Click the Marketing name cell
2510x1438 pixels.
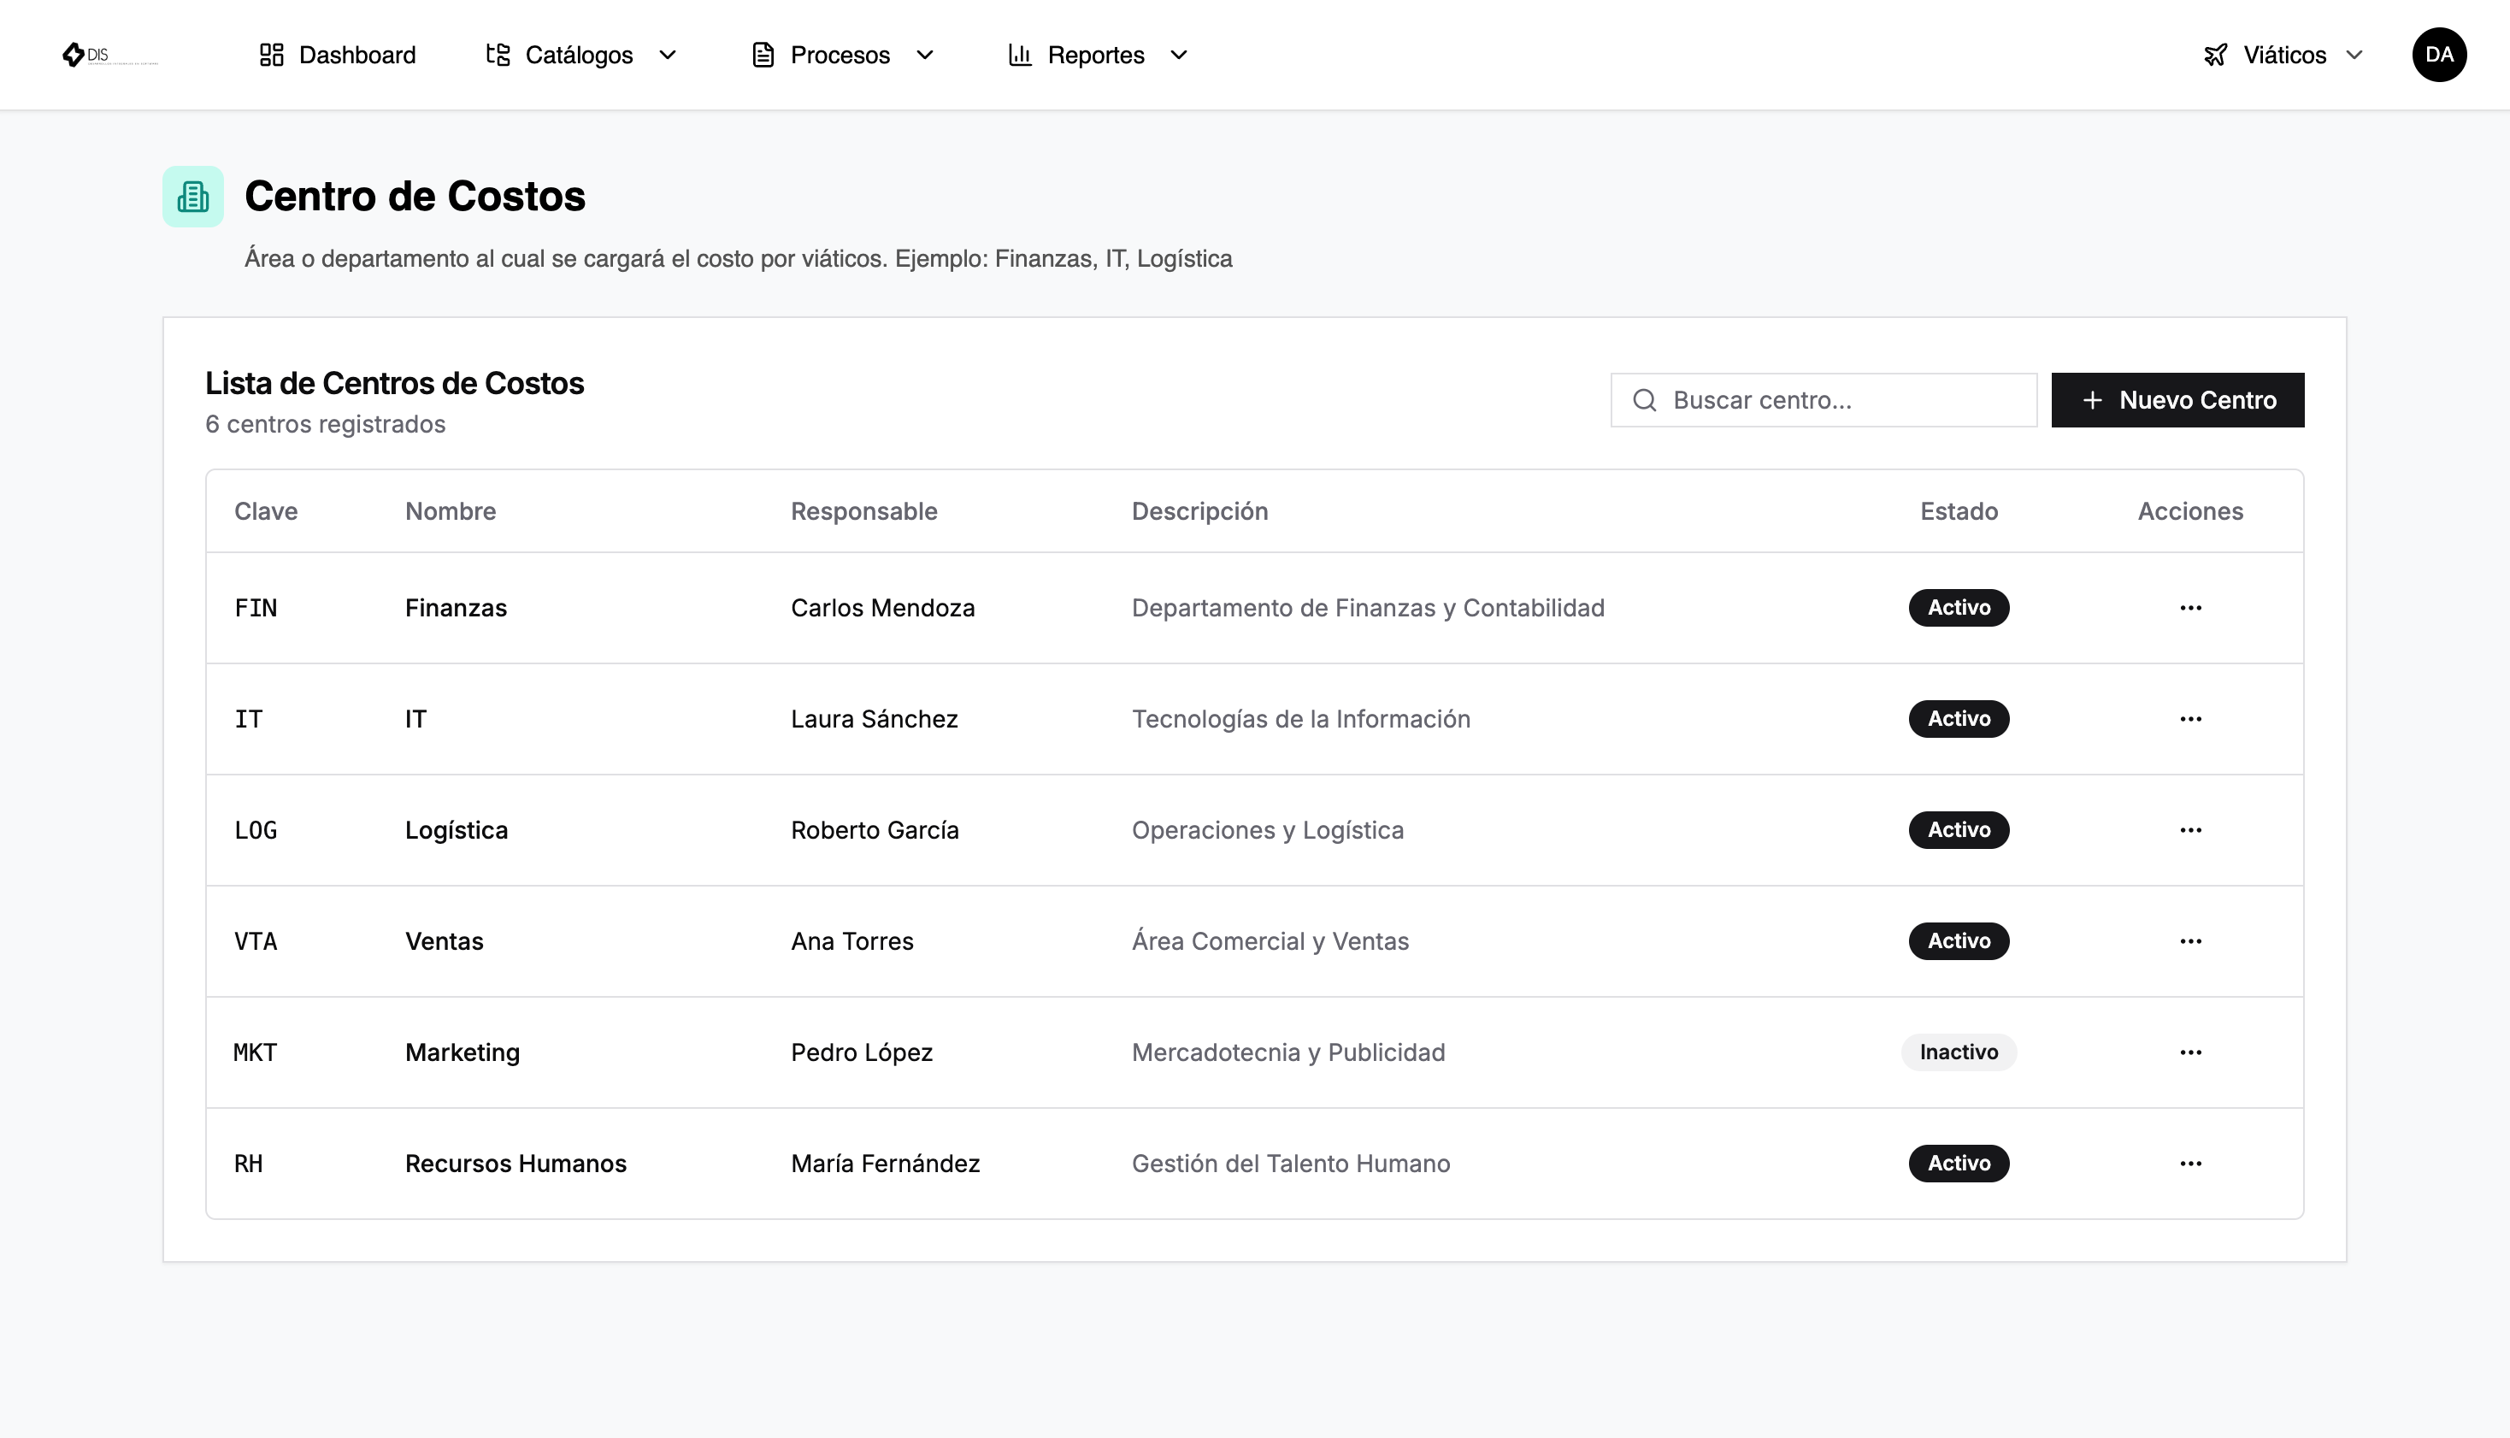463,1052
